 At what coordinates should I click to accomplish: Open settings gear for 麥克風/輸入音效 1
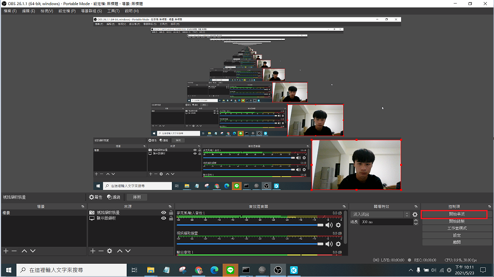(x=339, y=225)
